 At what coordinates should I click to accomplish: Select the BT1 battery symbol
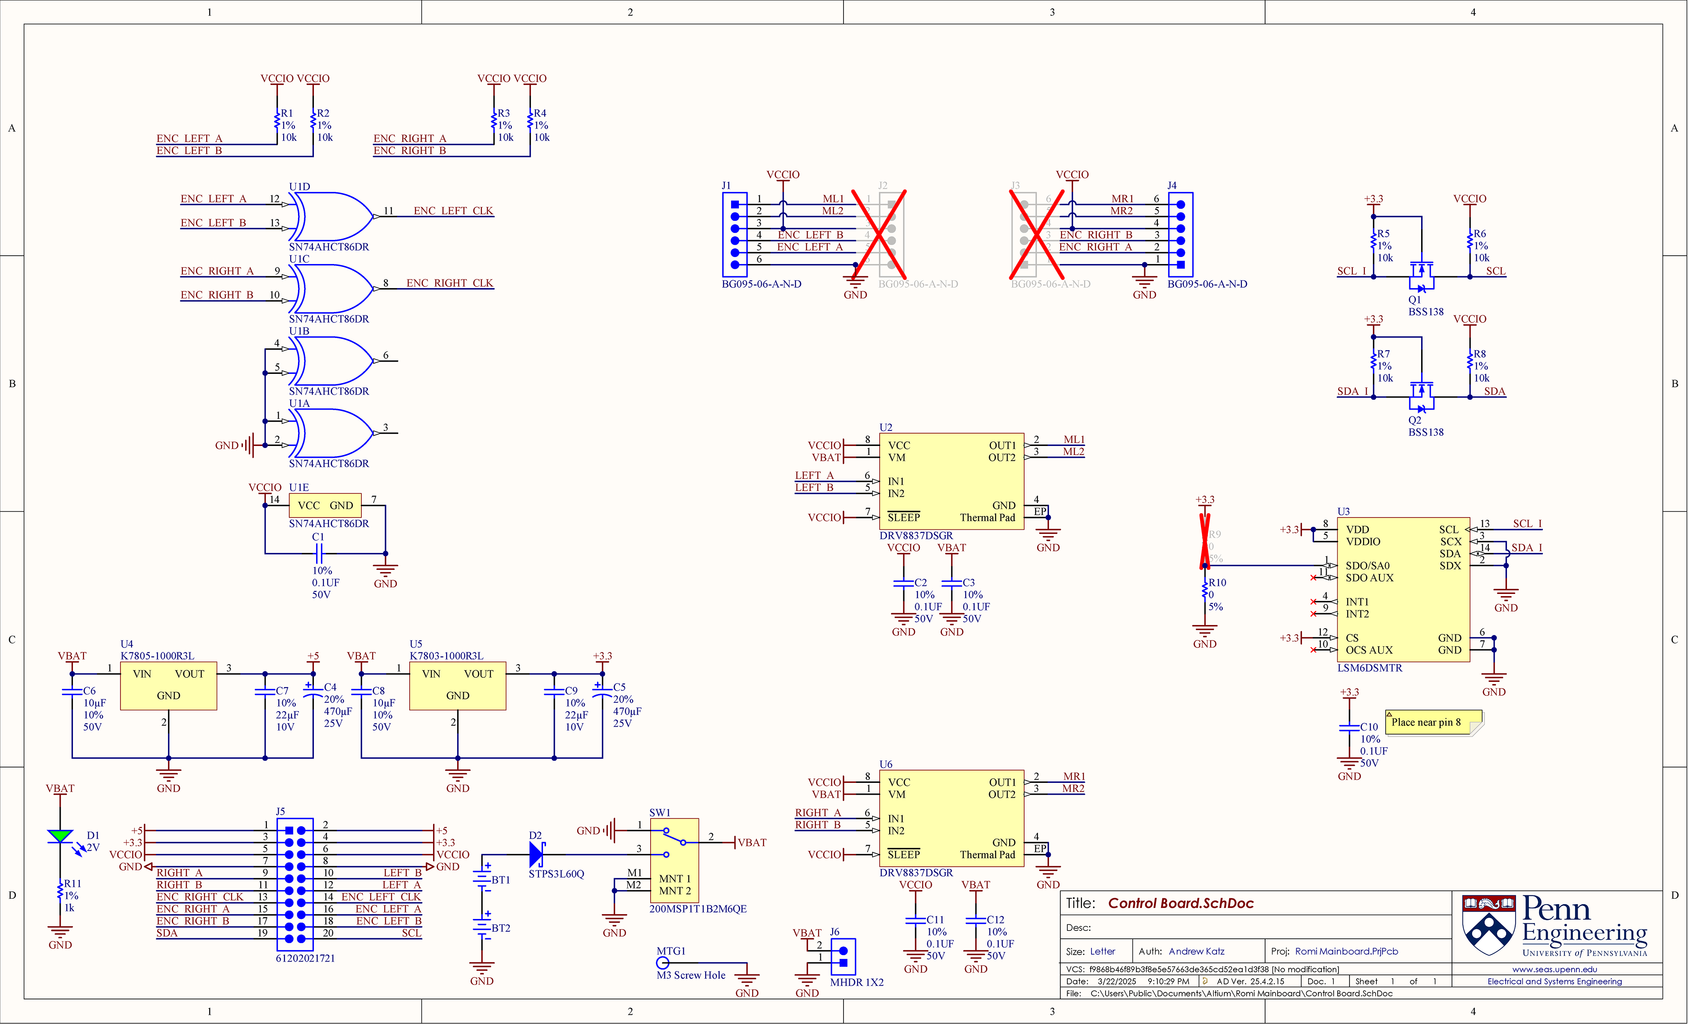pos(482,879)
